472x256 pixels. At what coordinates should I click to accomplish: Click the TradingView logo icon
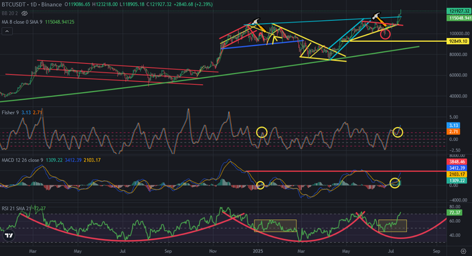pyautogui.click(x=9, y=236)
